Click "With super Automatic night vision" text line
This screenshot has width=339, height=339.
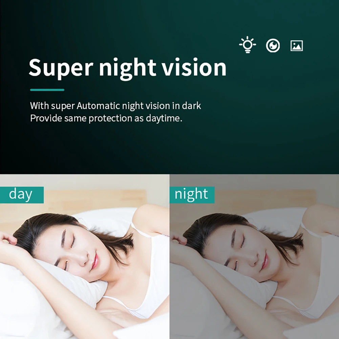[x=115, y=106]
